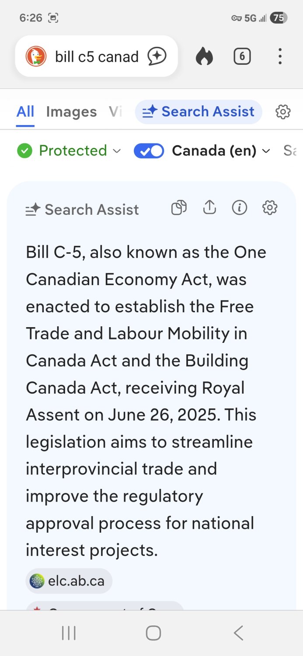Tap the DuckDuckGo logo in address bar
303x656 pixels.
36,56
